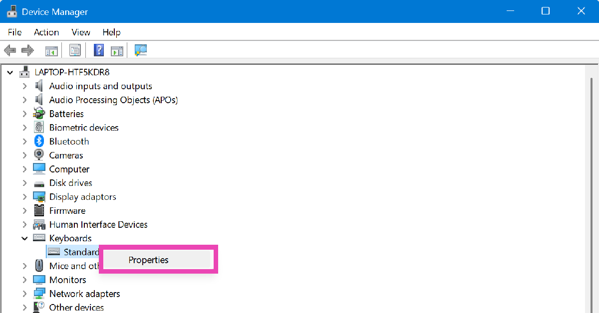The image size is (599, 313).
Task: Select the Computer monitor icon
Action: pyautogui.click(x=39, y=169)
